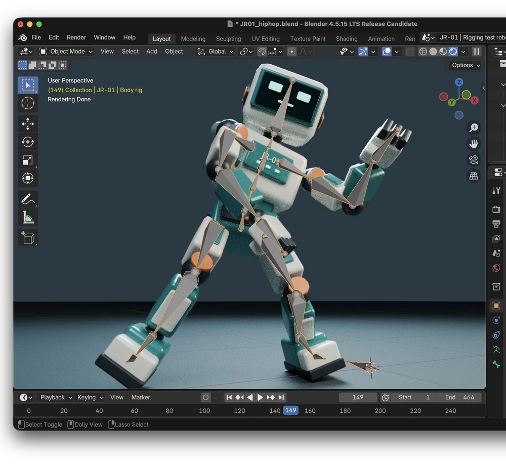This screenshot has width=506, height=465.
Task: Select the Measure tool
Action: pyautogui.click(x=28, y=217)
